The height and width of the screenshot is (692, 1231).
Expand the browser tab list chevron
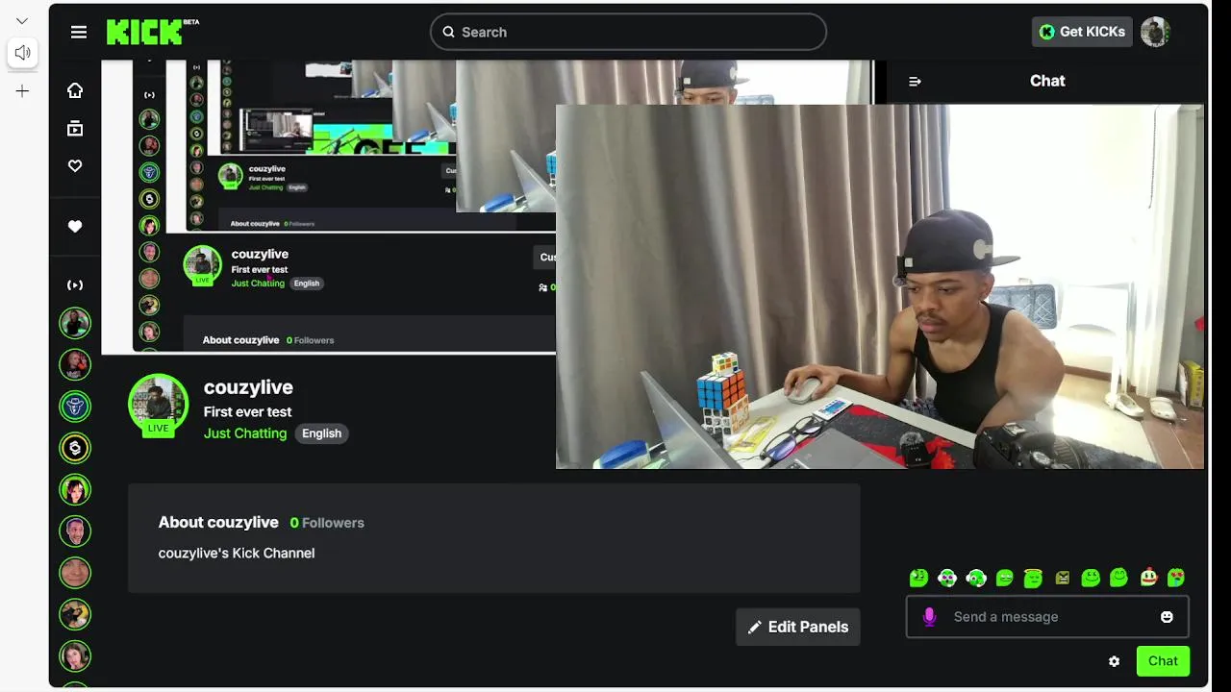tap(22, 21)
